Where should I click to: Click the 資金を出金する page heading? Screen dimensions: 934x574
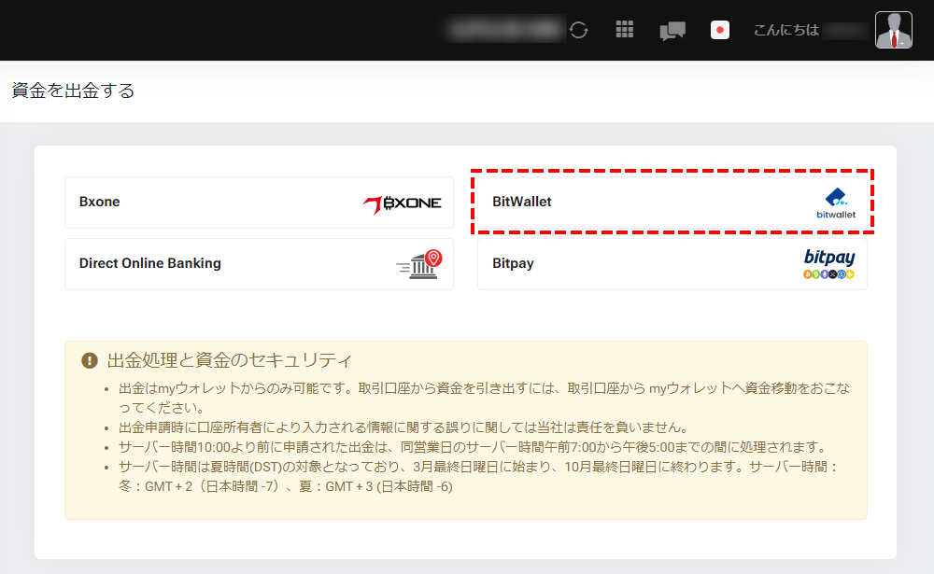(x=73, y=91)
